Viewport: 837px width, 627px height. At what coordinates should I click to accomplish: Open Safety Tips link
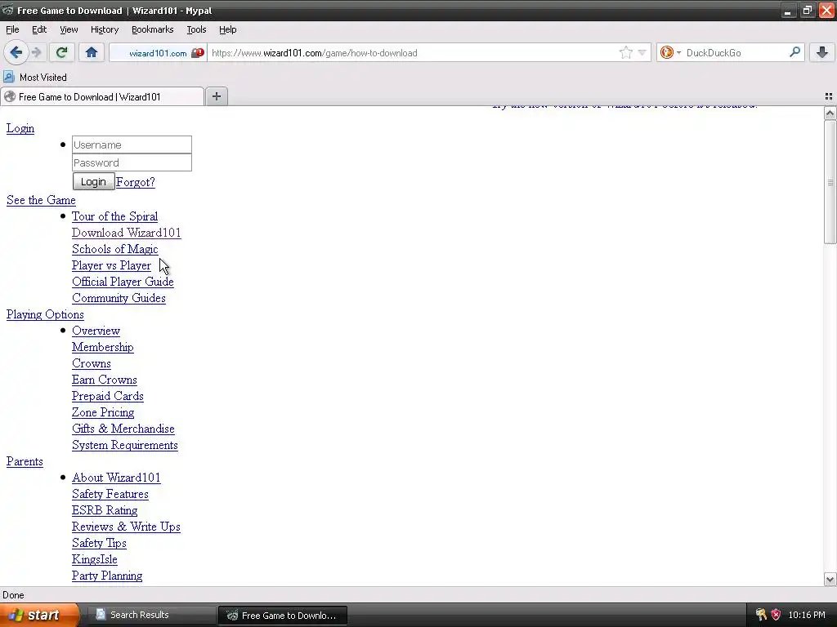(99, 543)
